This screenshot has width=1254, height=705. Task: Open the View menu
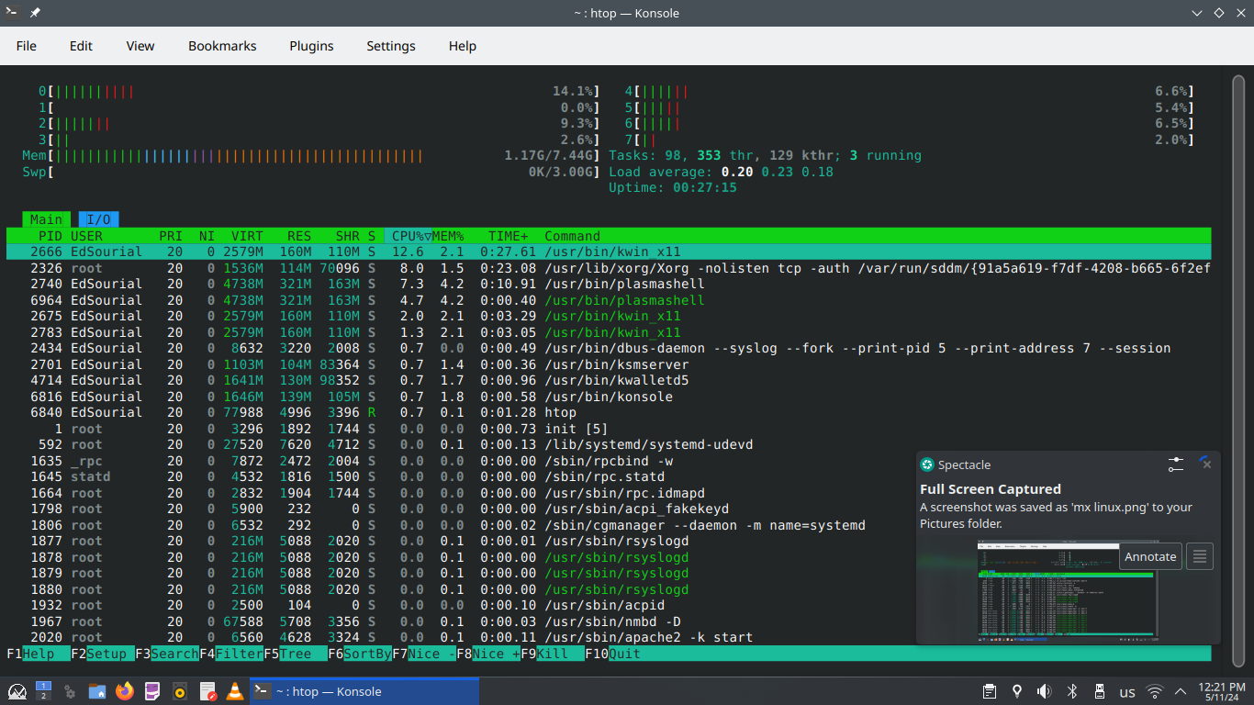point(140,46)
